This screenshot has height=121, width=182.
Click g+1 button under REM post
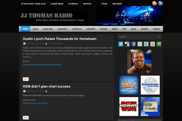click(x=26, y=118)
